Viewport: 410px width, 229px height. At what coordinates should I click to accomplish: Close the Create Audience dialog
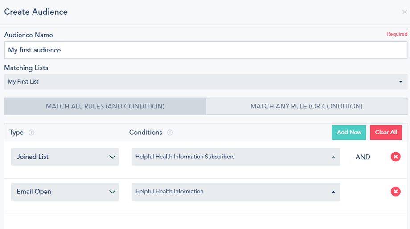tap(404, 12)
